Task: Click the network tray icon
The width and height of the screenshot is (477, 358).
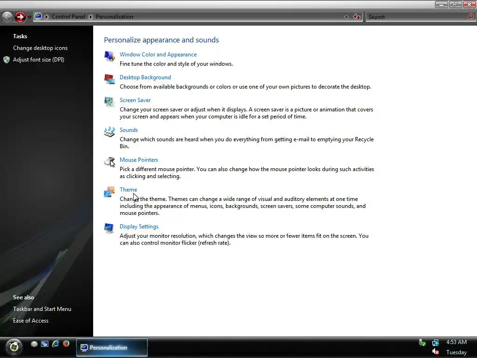Action: click(436, 343)
